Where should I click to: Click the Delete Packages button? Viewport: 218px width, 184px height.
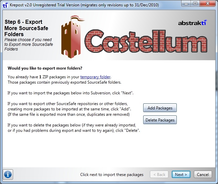point(160,120)
